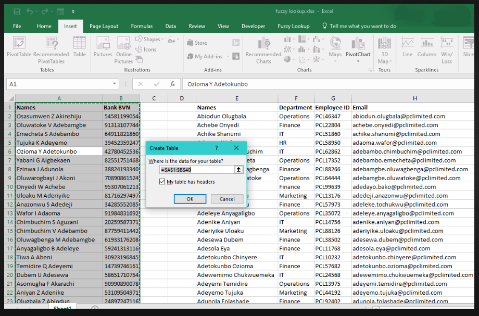The width and height of the screenshot is (479, 316).
Task: Click the table data range input field
Action: point(197,169)
